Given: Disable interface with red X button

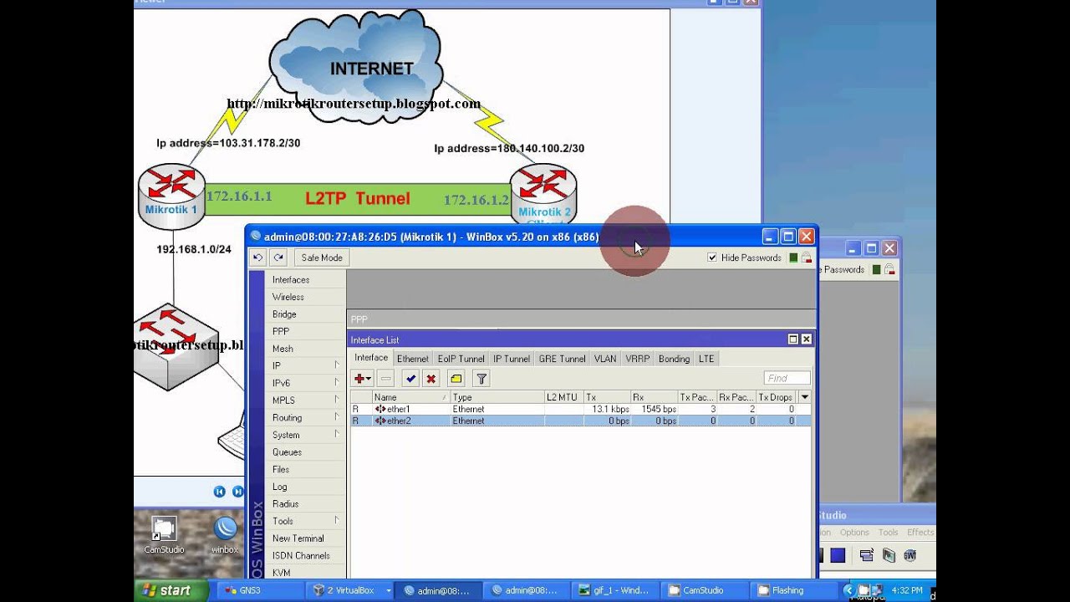Looking at the screenshot, I should tap(431, 379).
